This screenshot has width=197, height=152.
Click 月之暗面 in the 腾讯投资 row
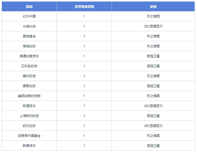tap(153, 76)
